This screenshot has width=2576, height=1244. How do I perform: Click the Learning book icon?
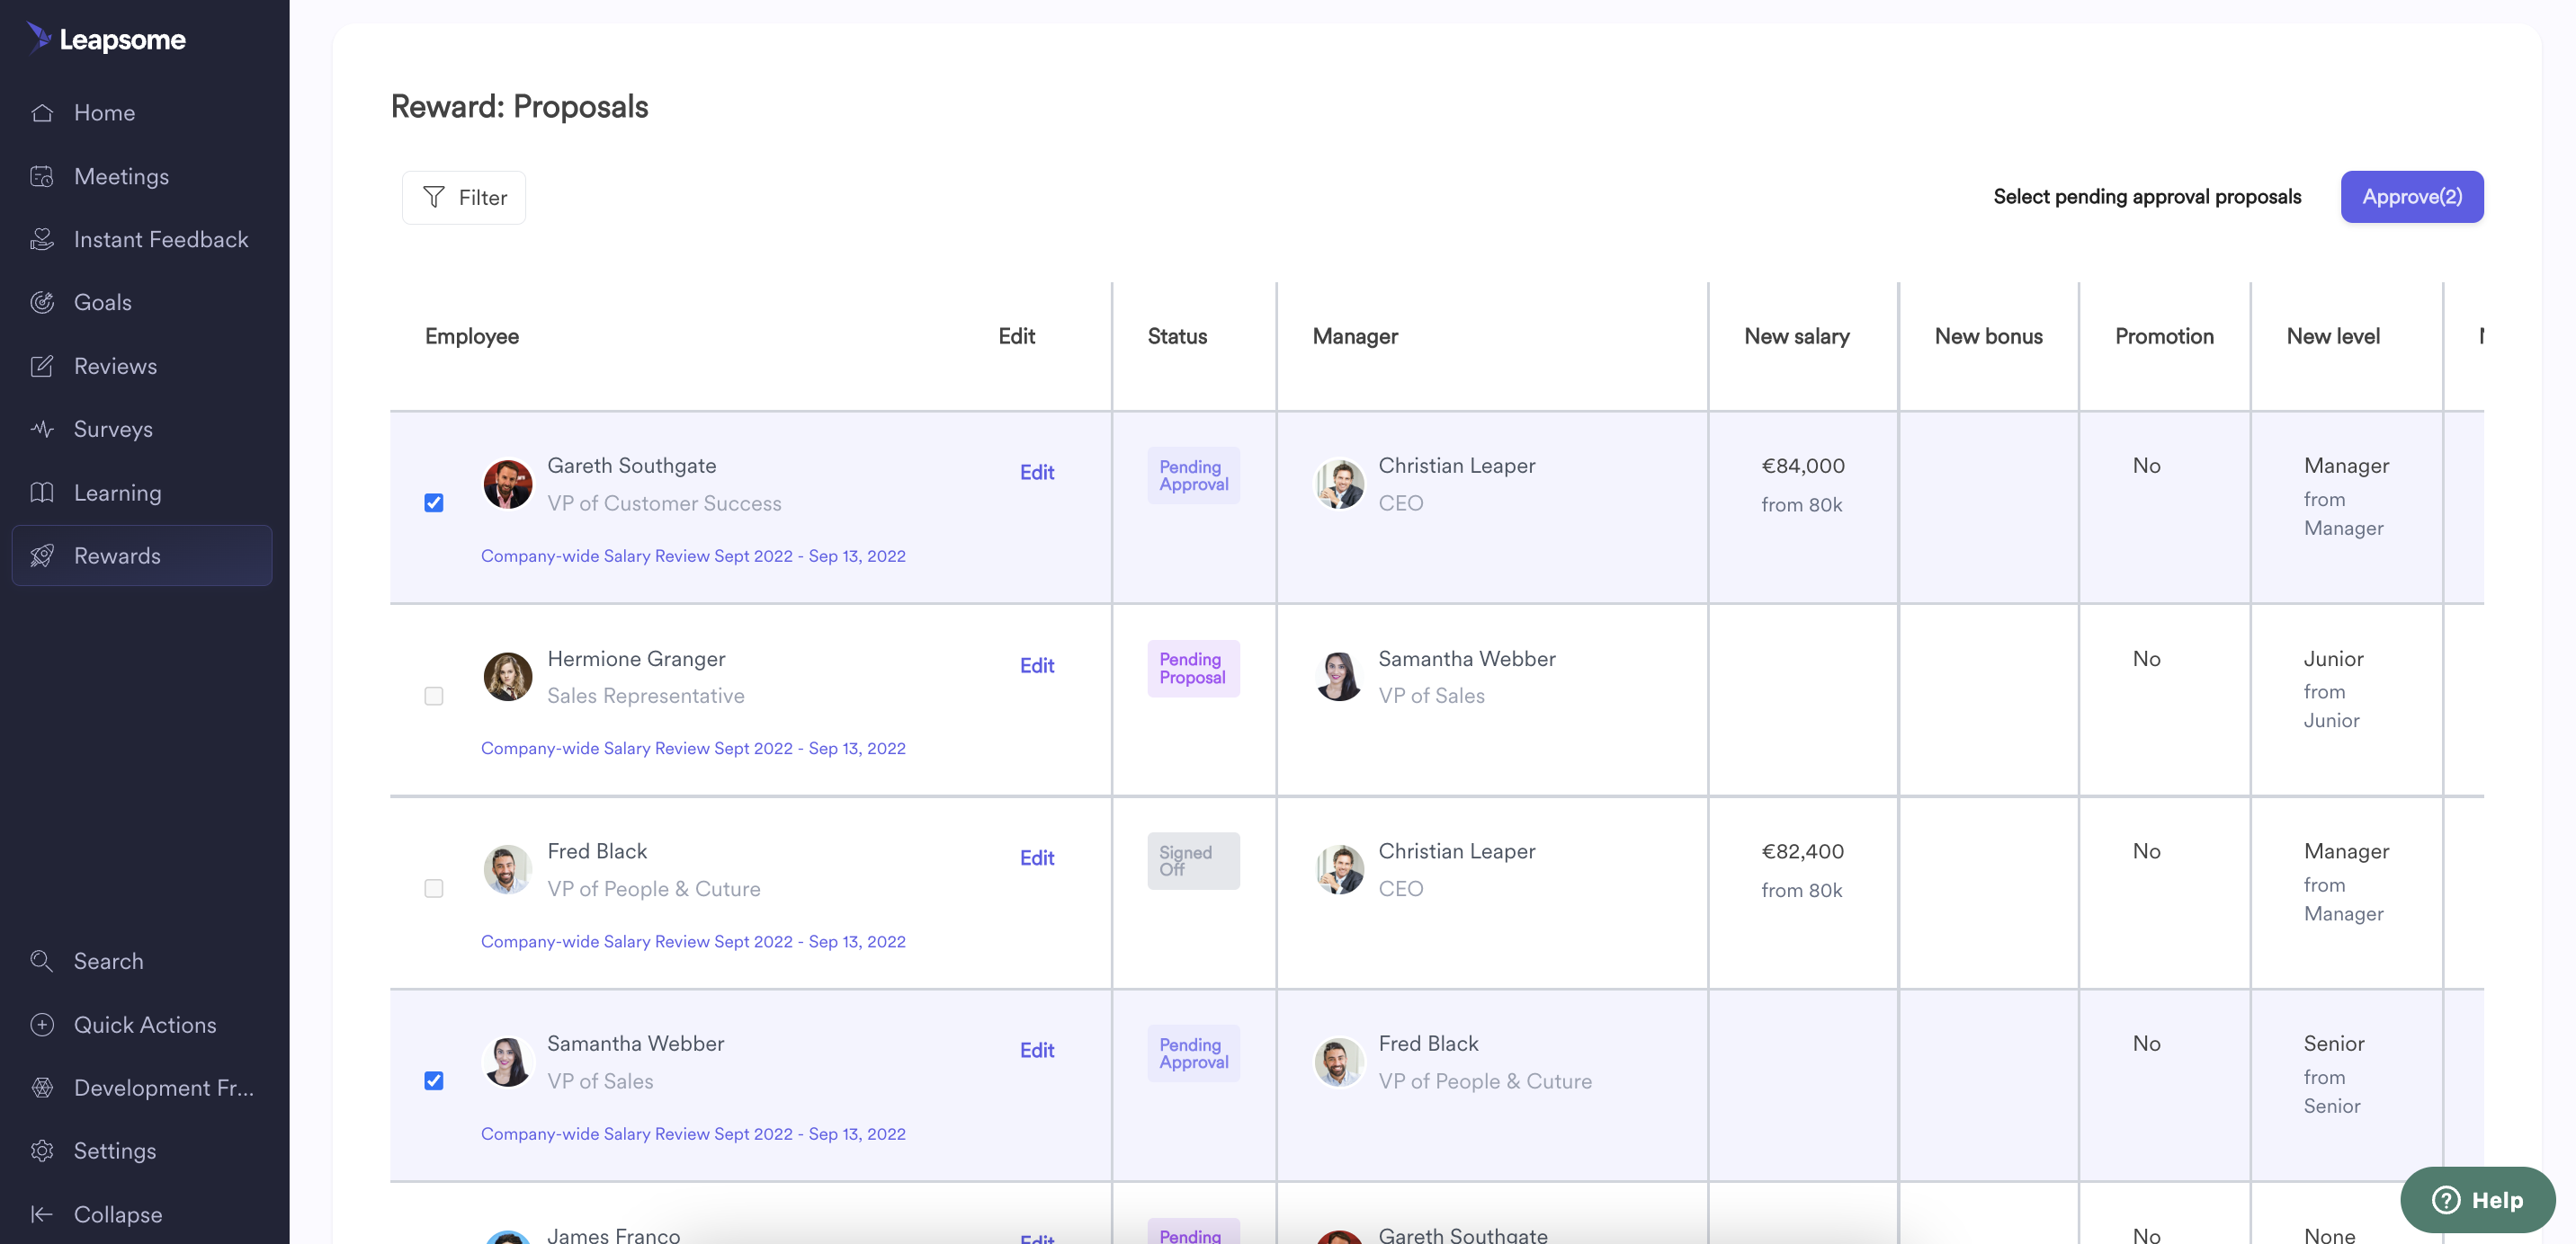42,492
